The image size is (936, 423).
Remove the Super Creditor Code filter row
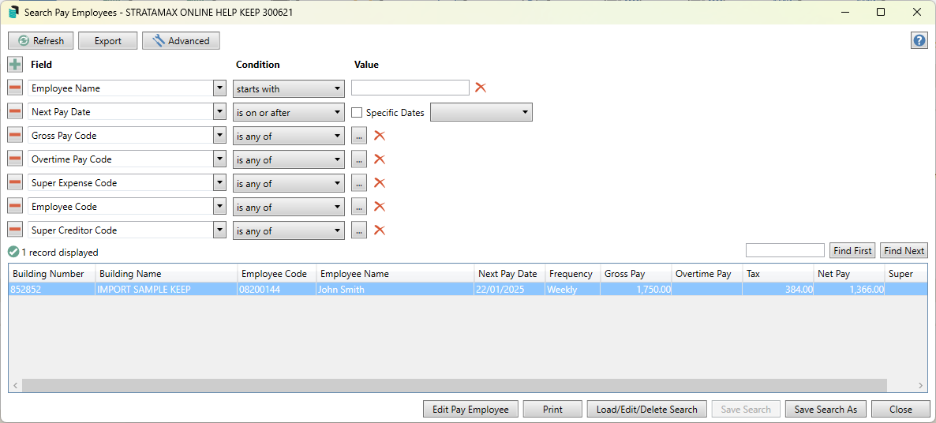tap(16, 230)
